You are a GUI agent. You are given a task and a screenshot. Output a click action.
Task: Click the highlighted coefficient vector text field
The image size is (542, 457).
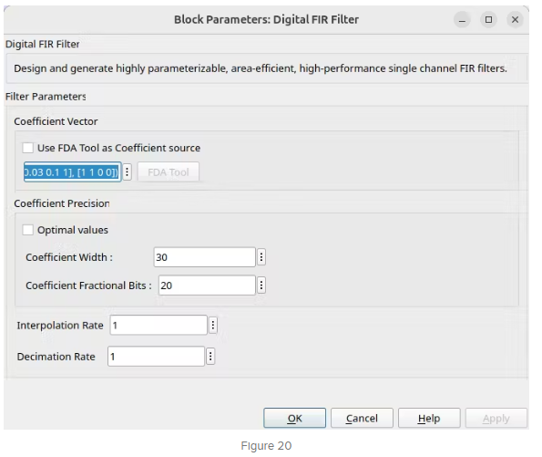[x=73, y=171]
